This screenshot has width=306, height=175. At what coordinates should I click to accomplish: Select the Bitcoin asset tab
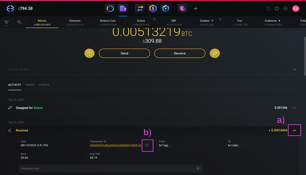pyautogui.click(x=42, y=22)
